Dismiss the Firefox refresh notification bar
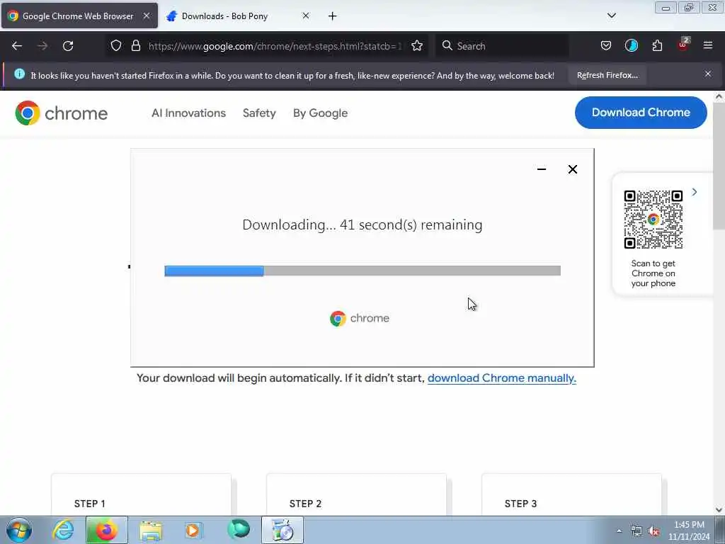The height and width of the screenshot is (544, 725). click(708, 74)
